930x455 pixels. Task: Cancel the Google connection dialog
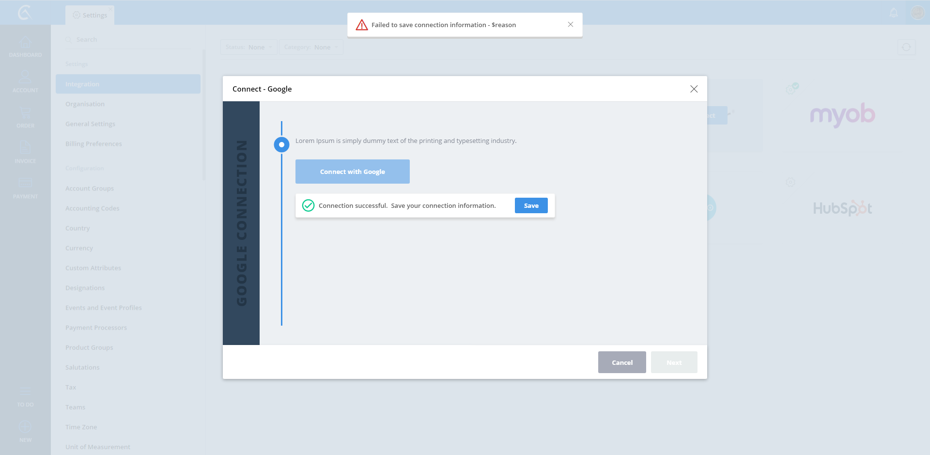[622, 362]
